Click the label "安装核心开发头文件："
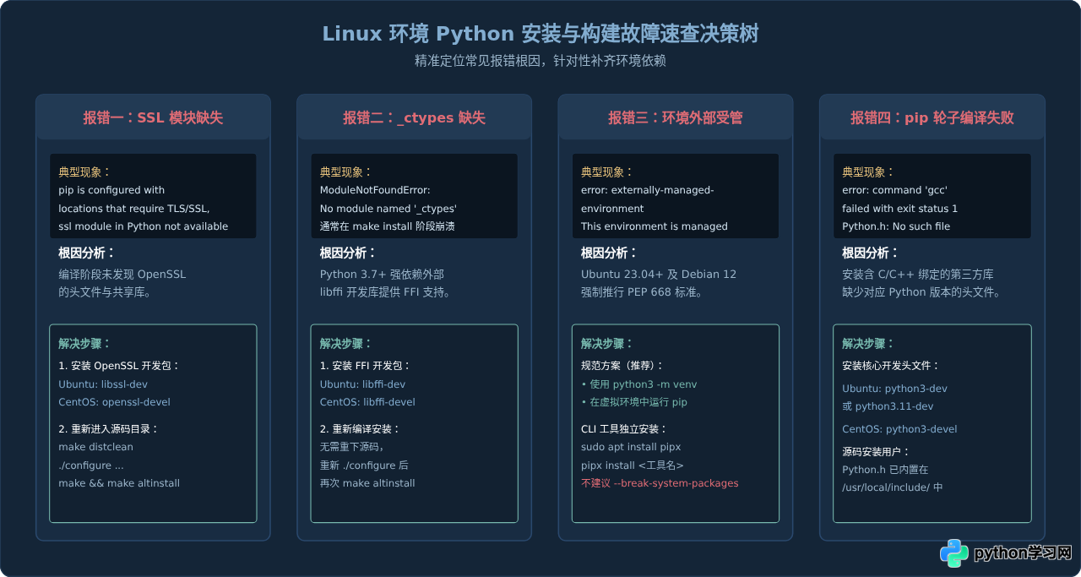Screen dimensions: 1081x577 point(891,366)
